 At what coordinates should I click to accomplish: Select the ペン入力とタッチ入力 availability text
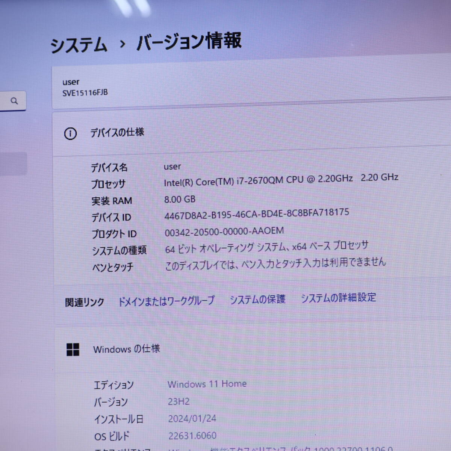tap(275, 263)
